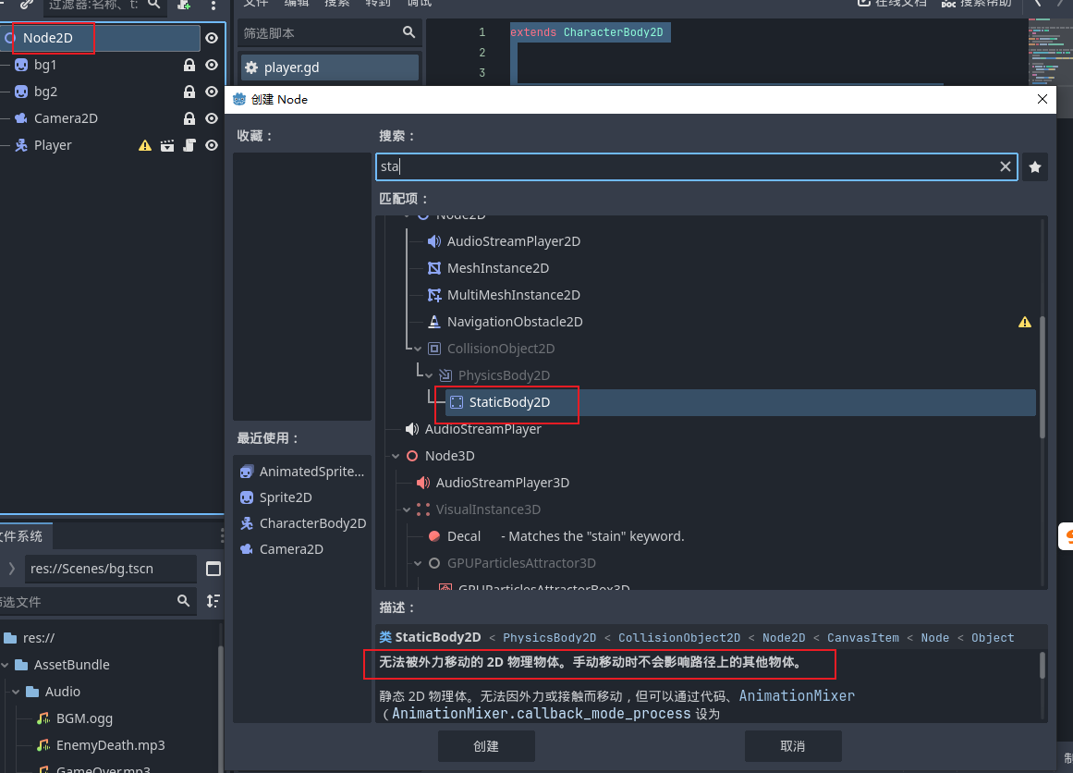The width and height of the screenshot is (1073, 773).
Task: Open the scene dock three-dot menu
Action: [213, 5]
